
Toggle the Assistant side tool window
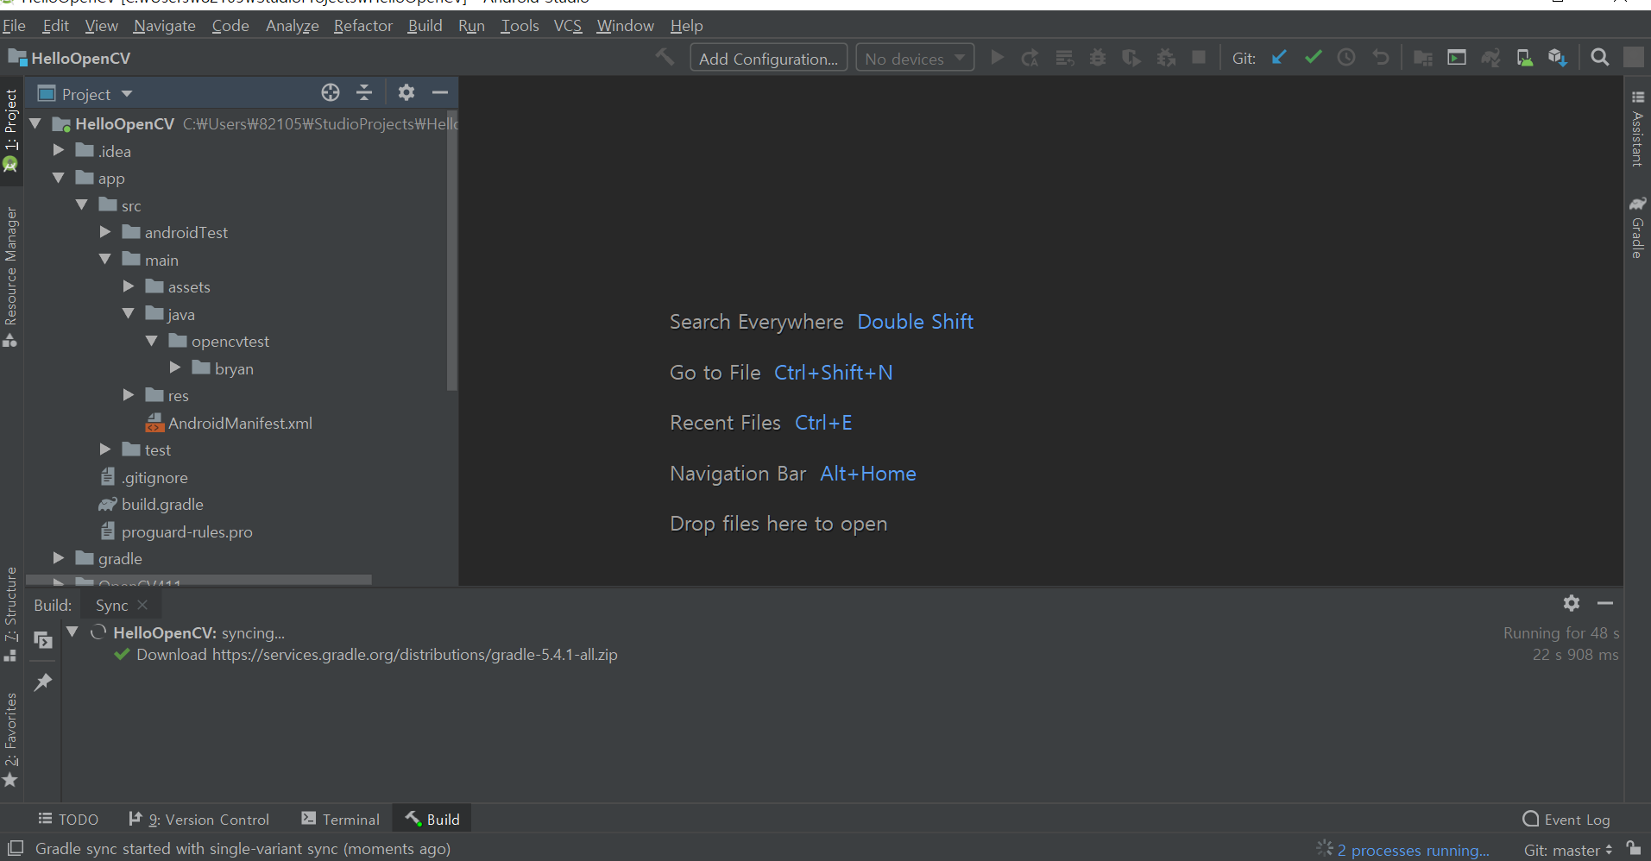click(1637, 128)
